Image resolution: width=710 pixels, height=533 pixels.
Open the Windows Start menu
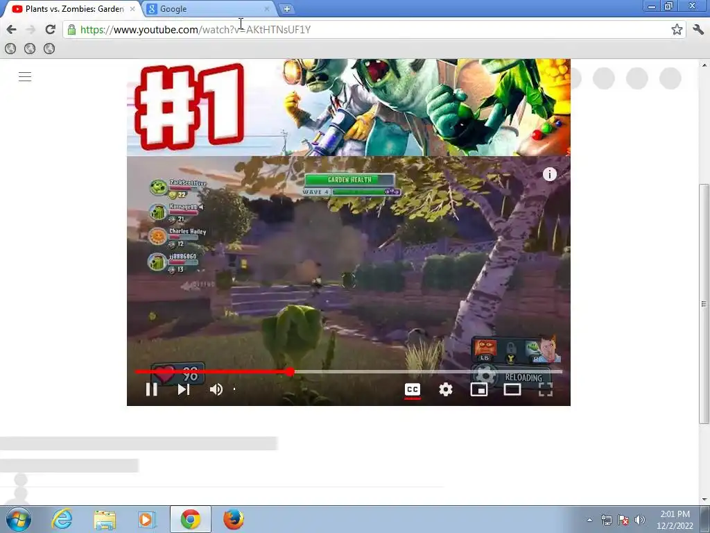pyautogui.click(x=19, y=519)
